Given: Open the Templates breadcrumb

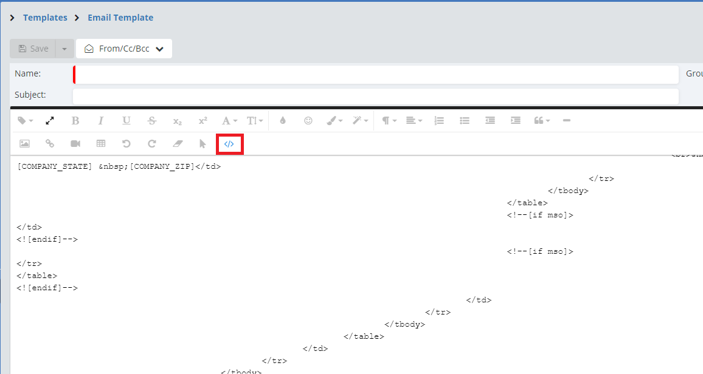Looking at the screenshot, I should coord(45,18).
